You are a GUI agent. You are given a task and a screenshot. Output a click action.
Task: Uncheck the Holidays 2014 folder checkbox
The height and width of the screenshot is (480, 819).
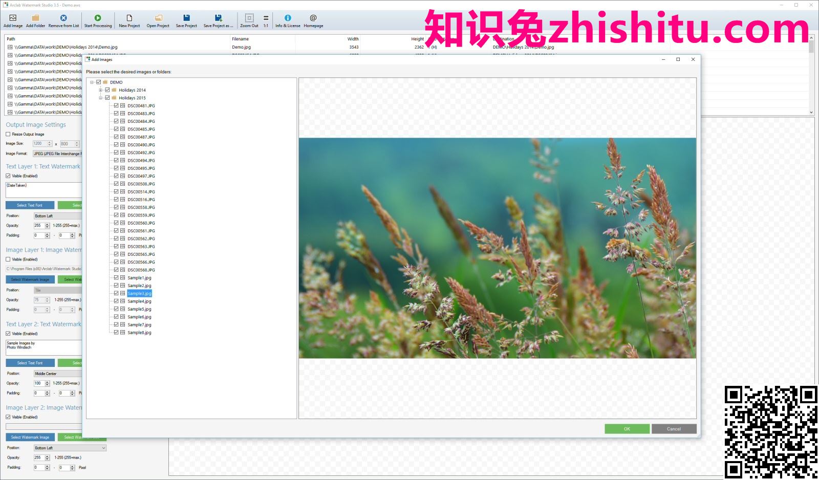pyautogui.click(x=107, y=90)
